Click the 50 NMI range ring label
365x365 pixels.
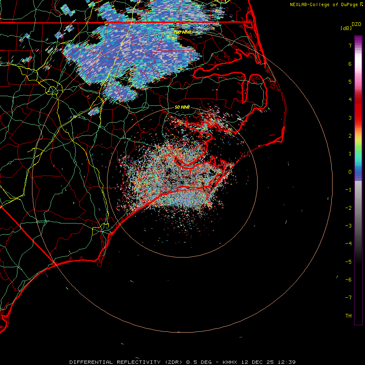point(182,107)
